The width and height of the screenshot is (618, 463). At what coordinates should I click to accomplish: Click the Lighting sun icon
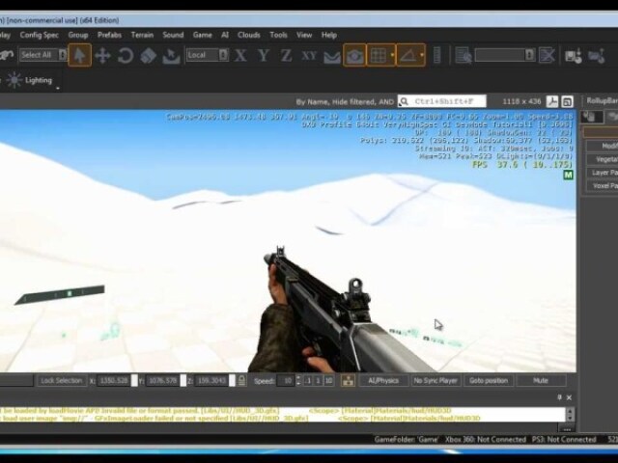coord(14,80)
